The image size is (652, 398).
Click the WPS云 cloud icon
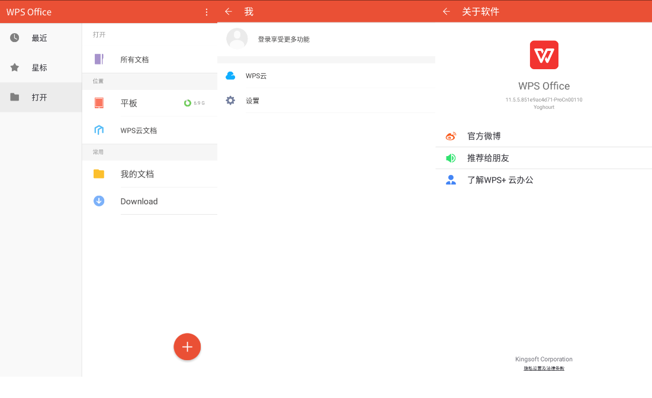coord(230,76)
